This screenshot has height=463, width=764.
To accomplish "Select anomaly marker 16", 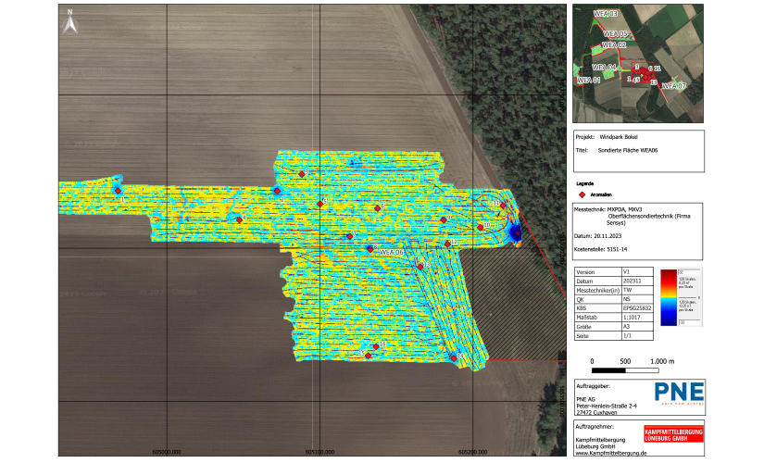I will pos(376,346).
